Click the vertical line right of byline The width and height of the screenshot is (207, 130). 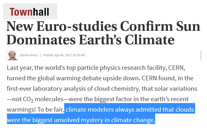pyautogui.click(x=201, y=55)
